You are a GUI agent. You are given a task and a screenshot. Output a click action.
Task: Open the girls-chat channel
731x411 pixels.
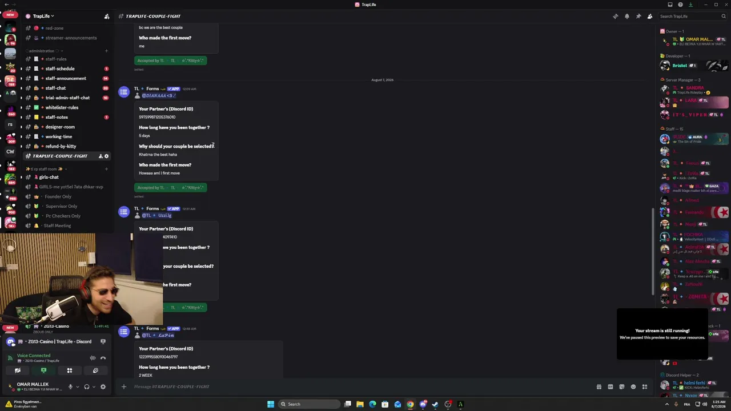tap(67, 177)
